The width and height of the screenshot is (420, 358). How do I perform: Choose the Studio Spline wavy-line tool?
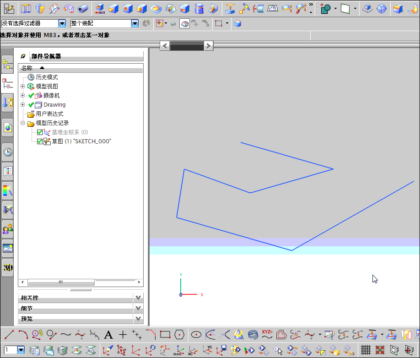(65, 335)
